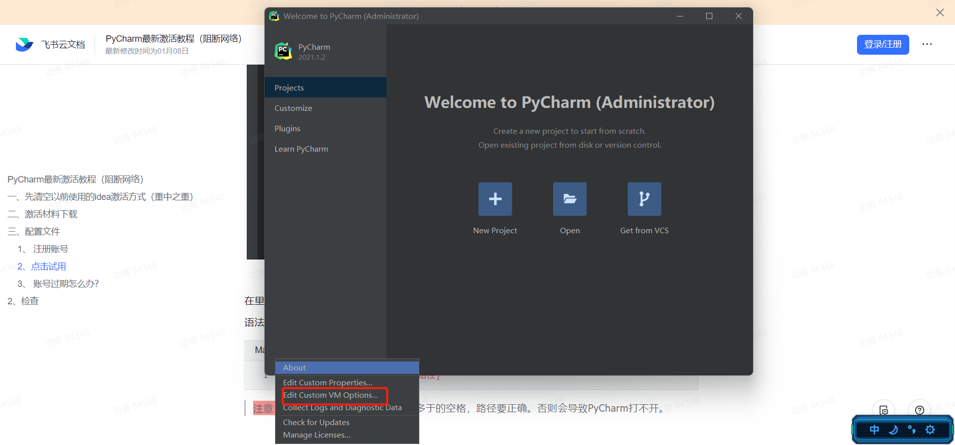Click the help question mark button
This screenshot has width=955, height=445.
click(920, 410)
